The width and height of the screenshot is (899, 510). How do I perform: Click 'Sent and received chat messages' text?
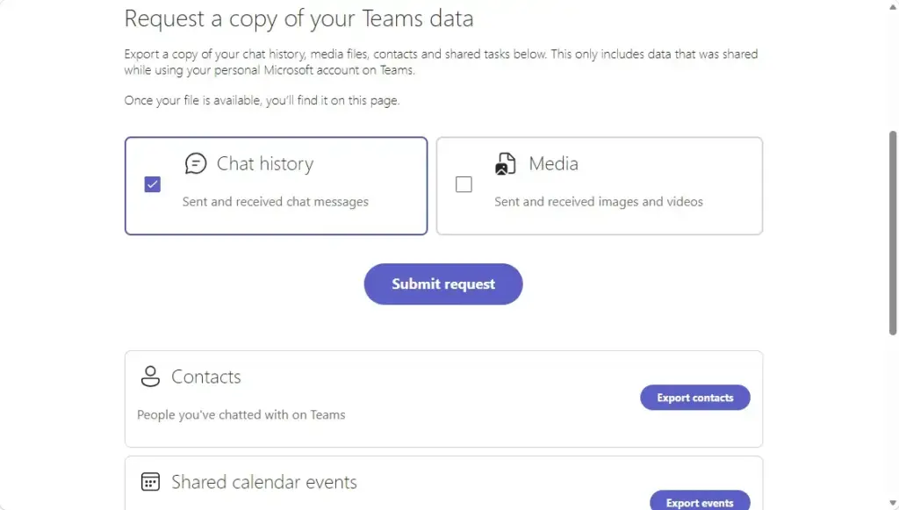pos(275,202)
